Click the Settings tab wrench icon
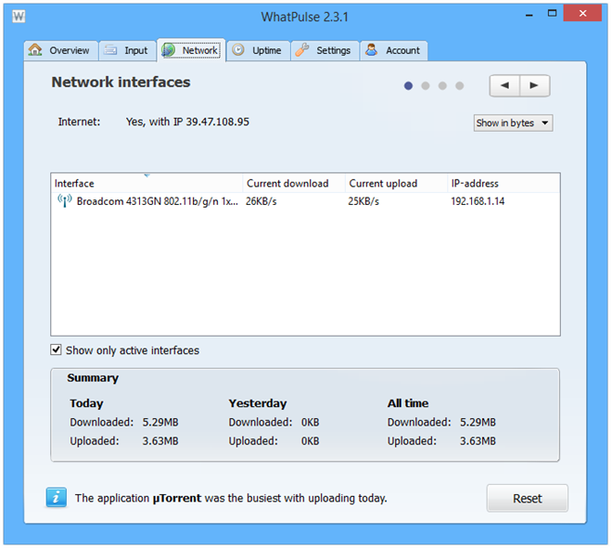The width and height of the screenshot is (612, 548). (302, 50)
